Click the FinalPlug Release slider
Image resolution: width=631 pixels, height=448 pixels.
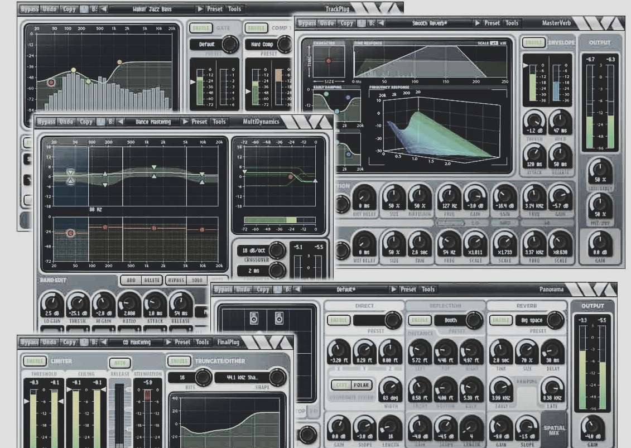coord(119,416)
